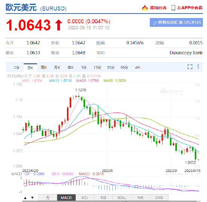The image size is (207, 202).
Task: Click the small gray up arrow near 2023/9/15
Action: (192, 174)
